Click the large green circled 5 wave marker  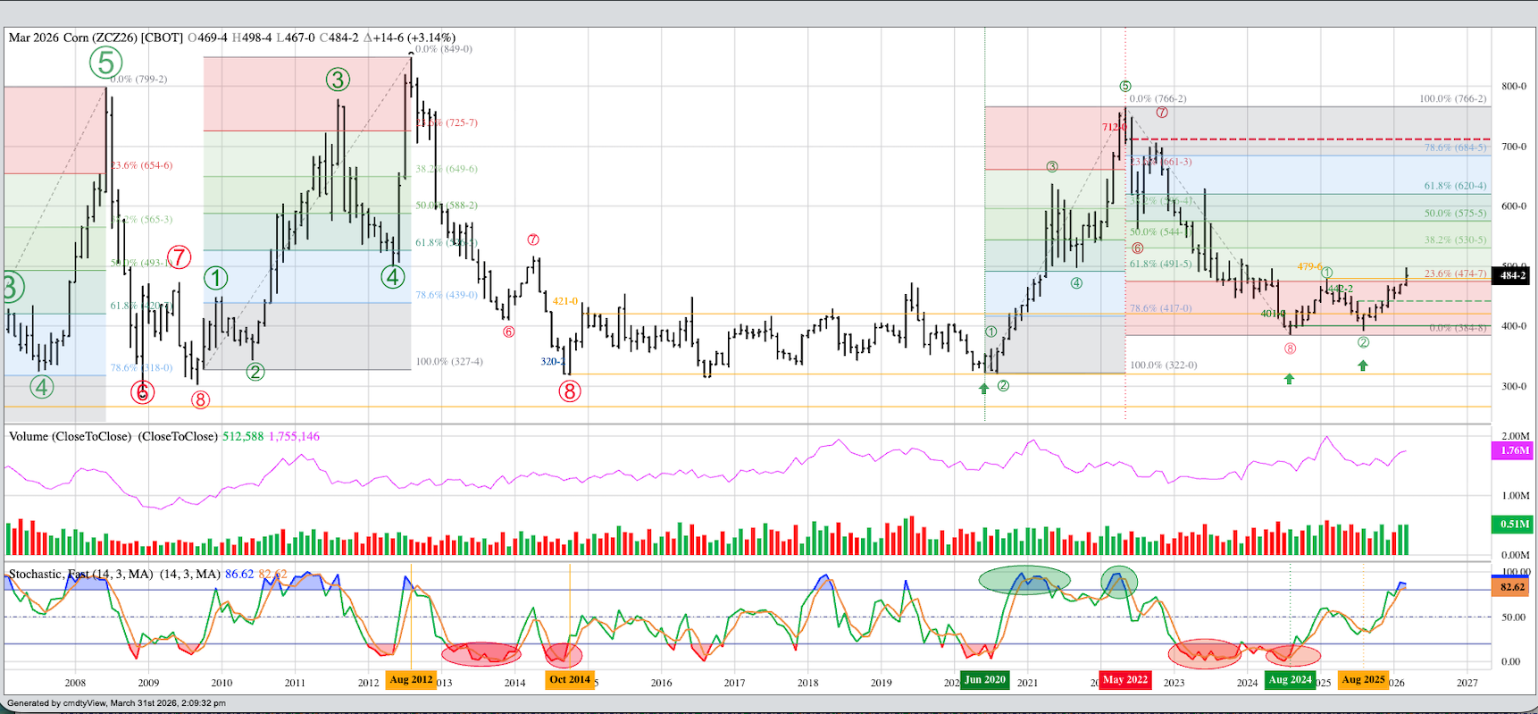[105, 63]
